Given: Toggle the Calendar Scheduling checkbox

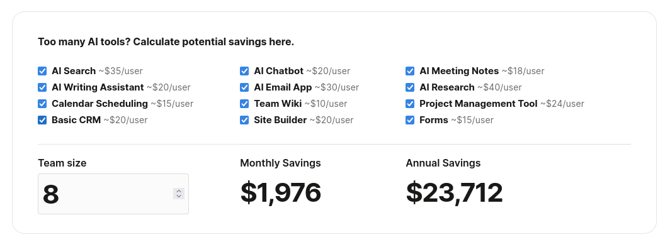Looking at the screenshot, I should click(x=42, y=104).
